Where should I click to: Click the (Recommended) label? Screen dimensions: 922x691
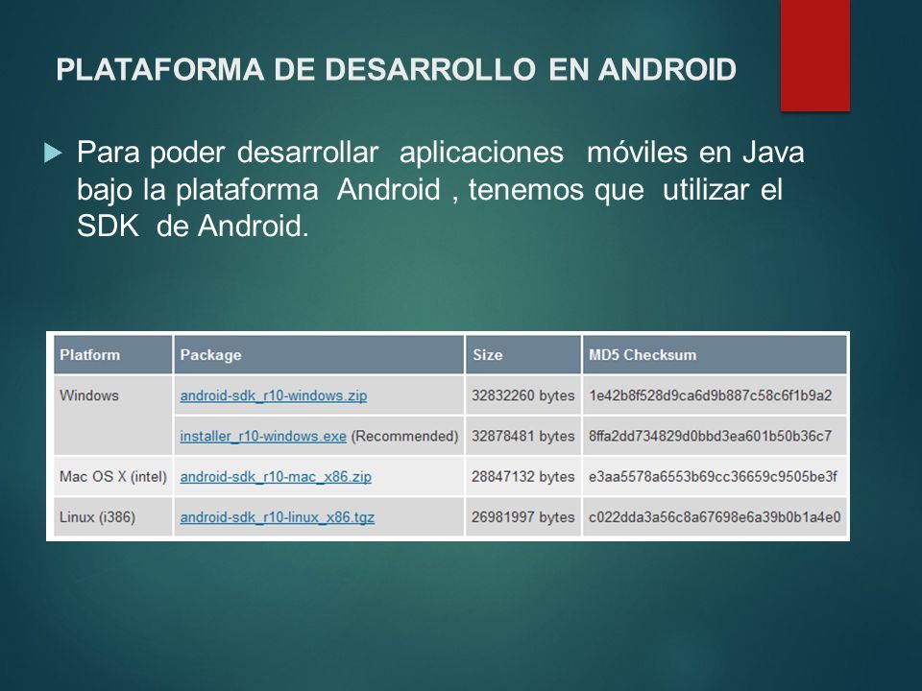404,436
